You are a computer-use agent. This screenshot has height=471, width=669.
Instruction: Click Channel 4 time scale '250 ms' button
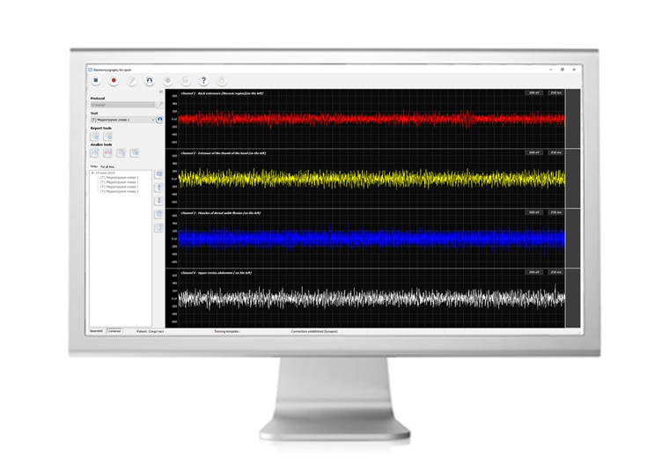click(x=555, y=272)
